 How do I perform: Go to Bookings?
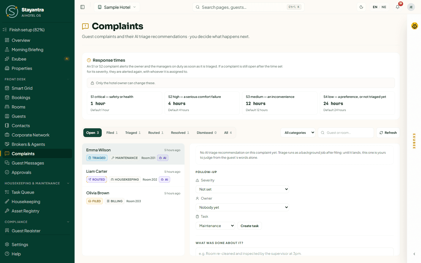tap(37, 98)
